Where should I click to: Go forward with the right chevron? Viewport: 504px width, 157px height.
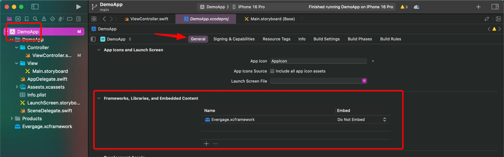(x=111, y=19)
